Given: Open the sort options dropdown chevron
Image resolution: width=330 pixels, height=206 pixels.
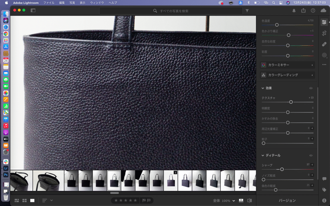Looking at the screenshot, I should (x=51, y=200).
